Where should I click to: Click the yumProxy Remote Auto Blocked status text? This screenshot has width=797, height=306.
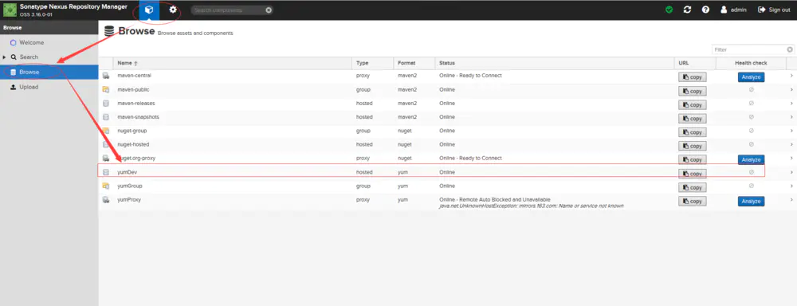coord(495,200)
